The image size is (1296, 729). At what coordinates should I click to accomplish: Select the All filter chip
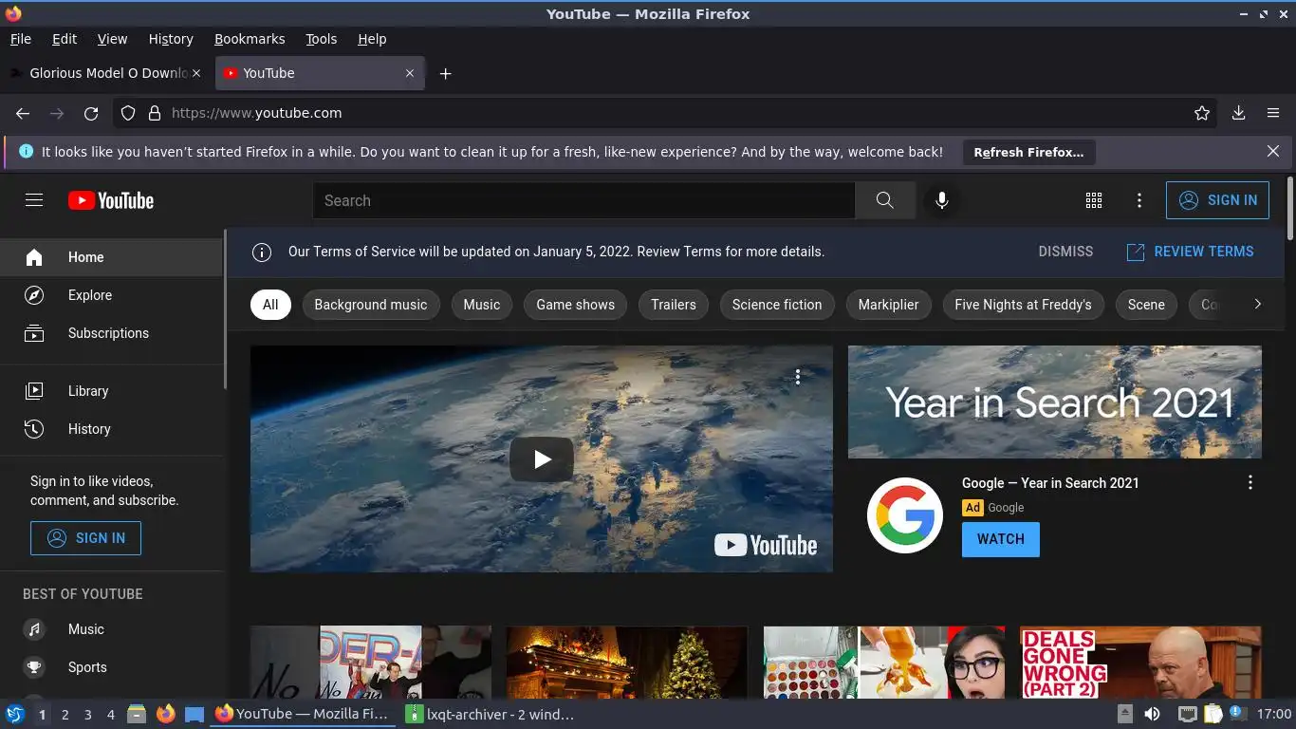coord(270,305)
